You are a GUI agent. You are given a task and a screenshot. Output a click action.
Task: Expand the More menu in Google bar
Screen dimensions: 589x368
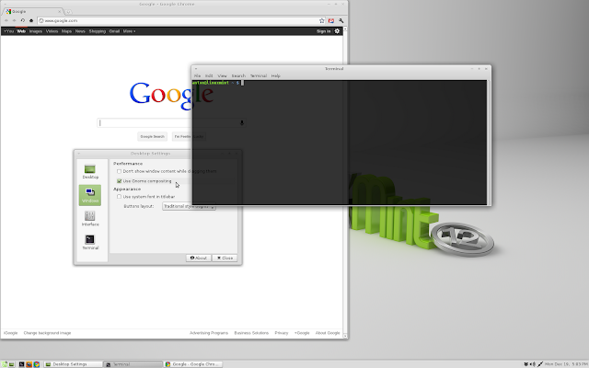[129, 31]
